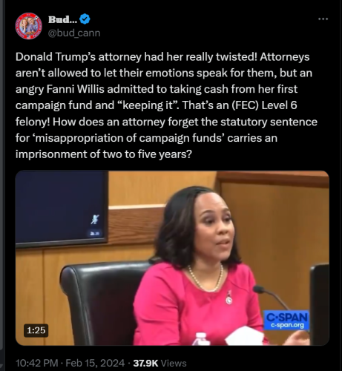
Task: Click the 1:25 video duration badge
Action: (x=36, y=330)
